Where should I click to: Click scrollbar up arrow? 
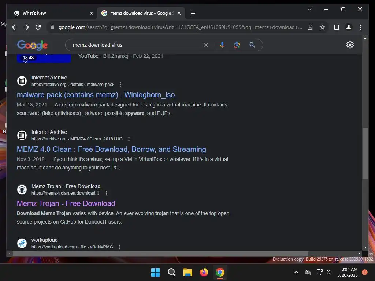click(x=365, y=38)
